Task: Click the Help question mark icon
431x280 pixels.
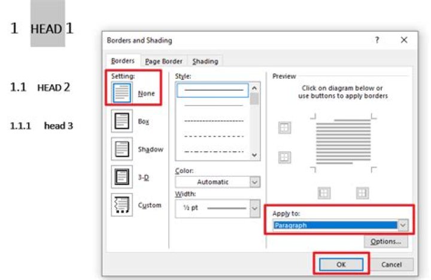Action: pos(377,40)
